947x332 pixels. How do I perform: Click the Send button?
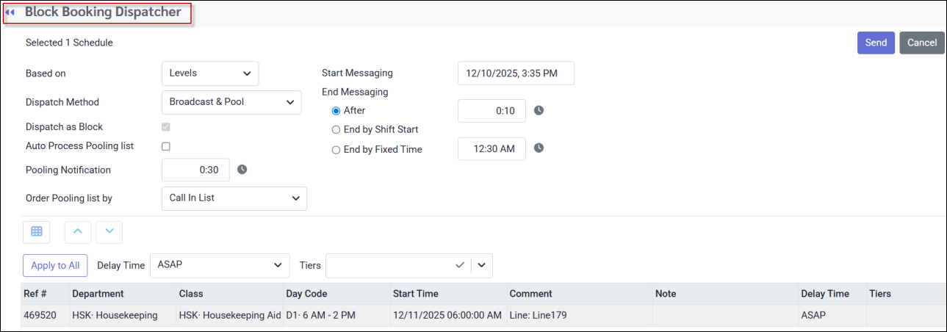tap(876, 43)
